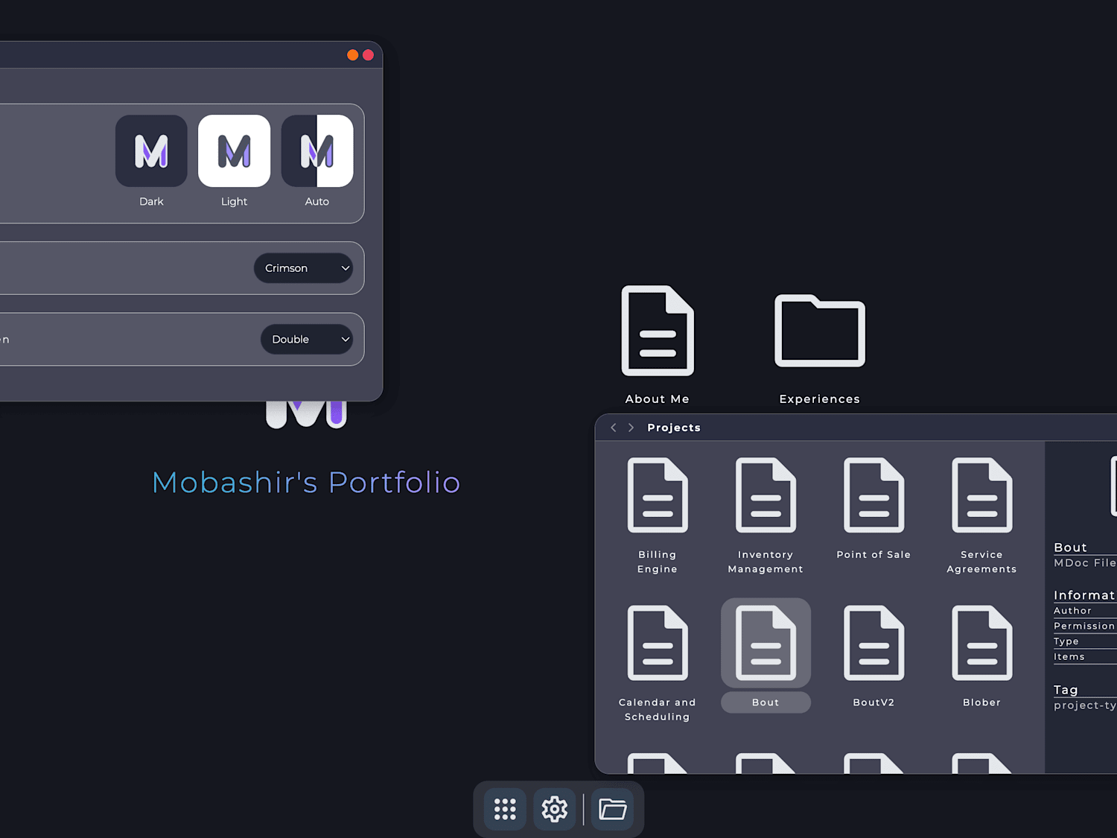Open the Blober file
Screen dimensions: 1117x838
coord(981,656)
